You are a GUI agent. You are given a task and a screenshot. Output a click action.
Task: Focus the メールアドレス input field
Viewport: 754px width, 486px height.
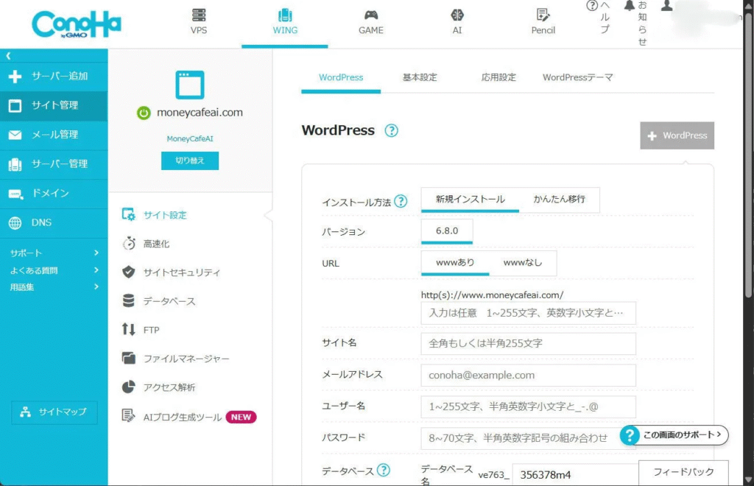click(528, 375)
